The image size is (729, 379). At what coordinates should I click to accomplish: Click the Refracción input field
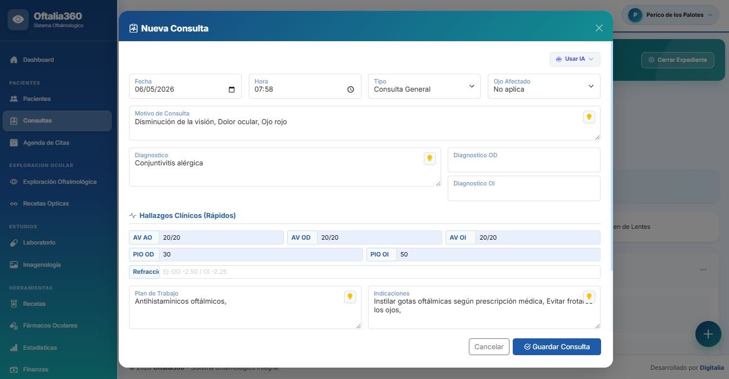click(x=379, y=272)
